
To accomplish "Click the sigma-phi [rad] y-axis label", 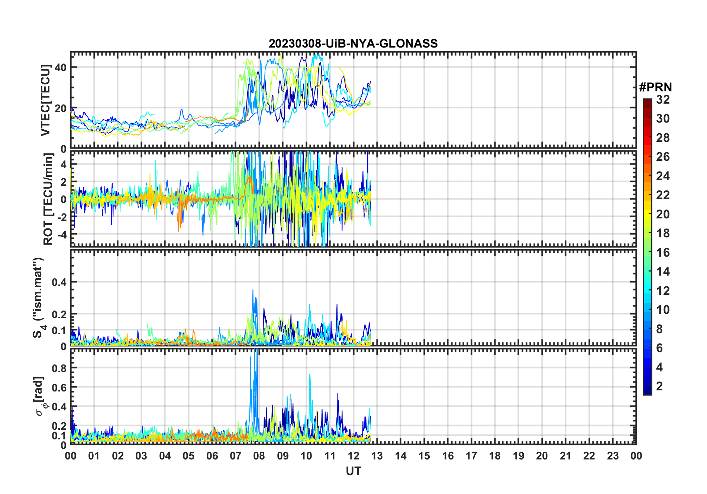I will (x=40, y=396).
